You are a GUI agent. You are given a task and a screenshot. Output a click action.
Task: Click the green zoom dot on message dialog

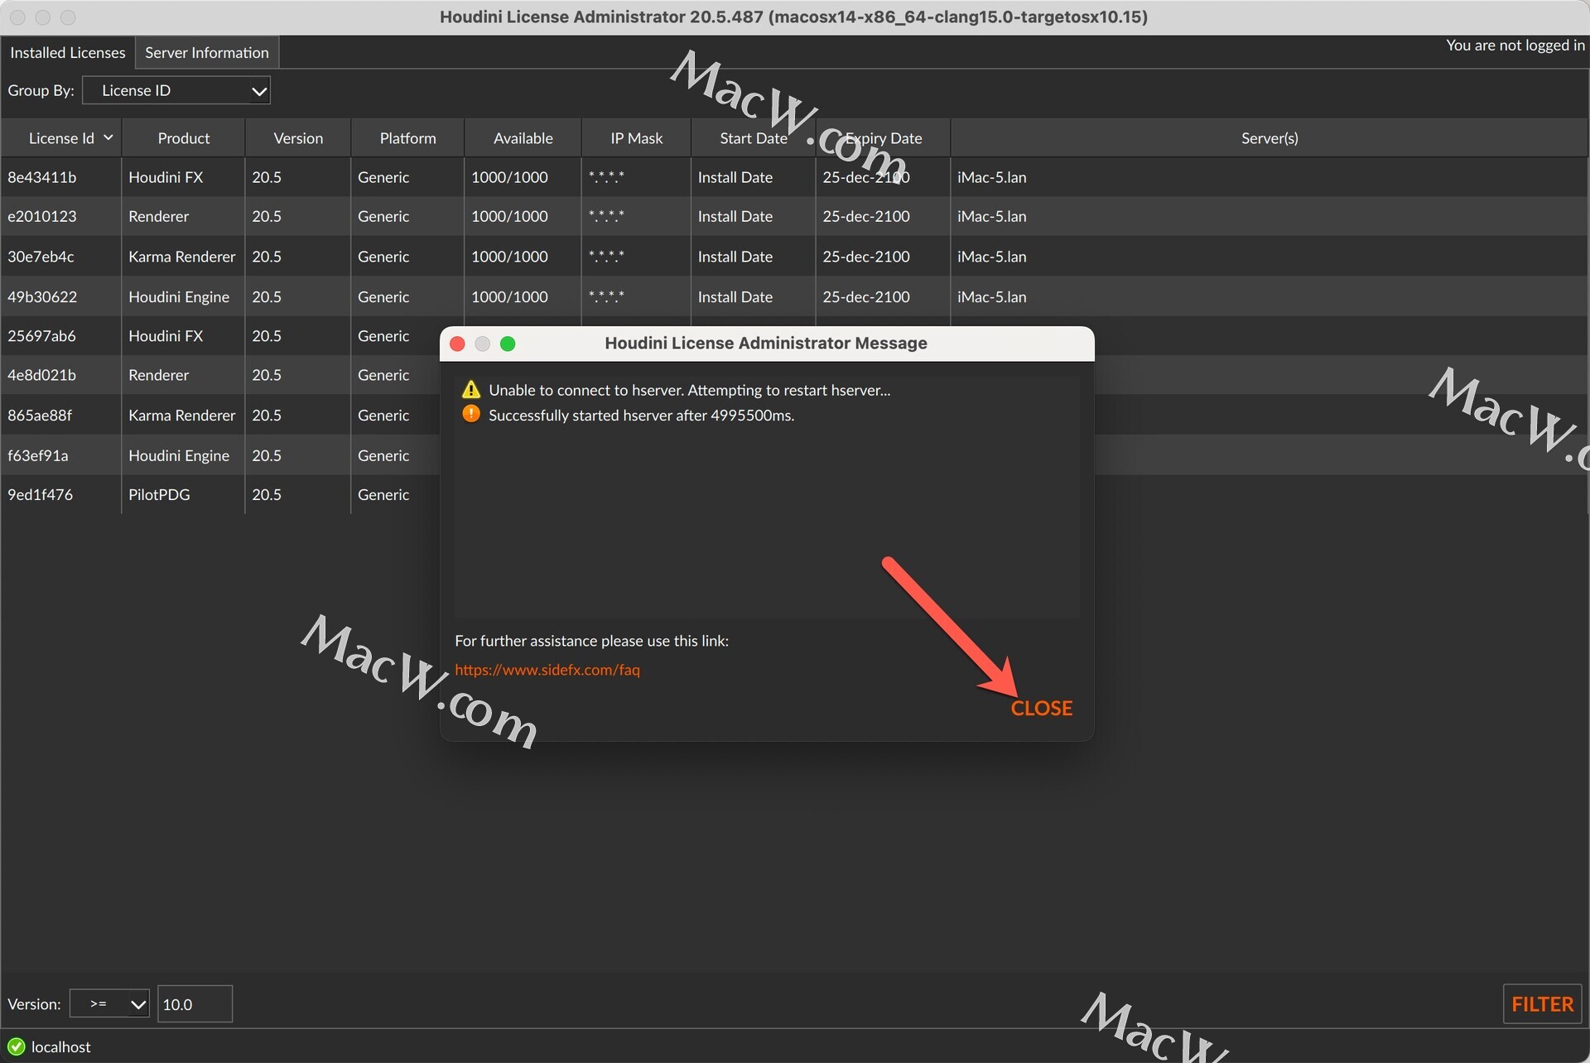508,344
